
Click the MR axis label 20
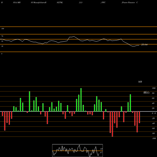(153, 108)
